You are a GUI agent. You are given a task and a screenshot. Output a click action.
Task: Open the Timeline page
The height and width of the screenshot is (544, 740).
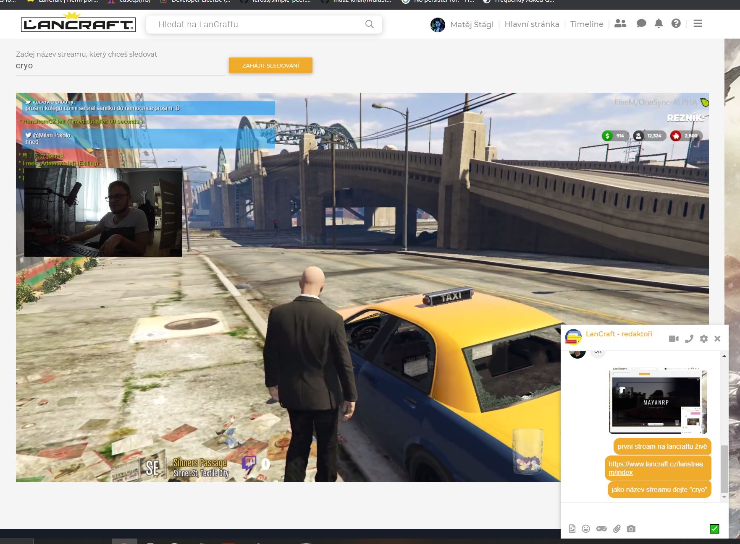[586, 24]
